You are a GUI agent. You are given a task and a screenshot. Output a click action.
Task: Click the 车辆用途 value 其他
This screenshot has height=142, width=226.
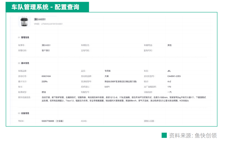(x=170, y=45)
